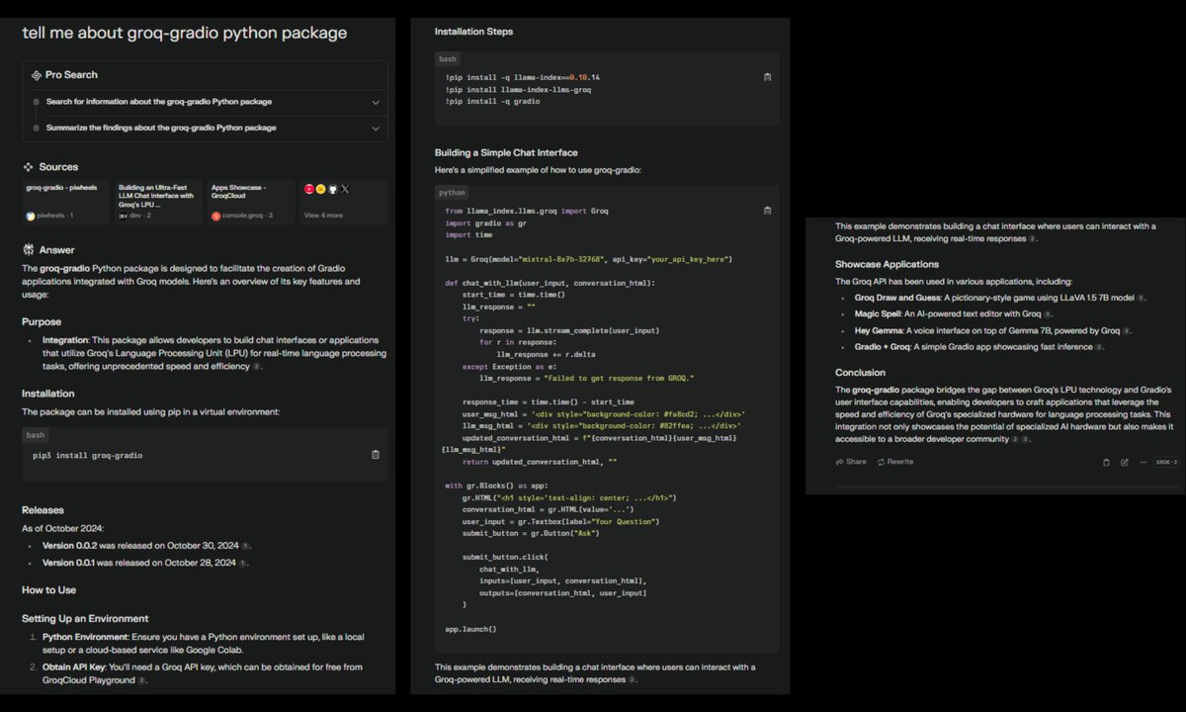This screenshot has height=712, width=1186.
Task: Open citation 3 after 'showcasing fast inference'
Action: pyautogui.click(x=1099, y=347)
